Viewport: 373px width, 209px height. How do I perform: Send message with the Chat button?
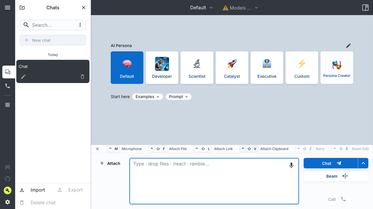[331, 163]
